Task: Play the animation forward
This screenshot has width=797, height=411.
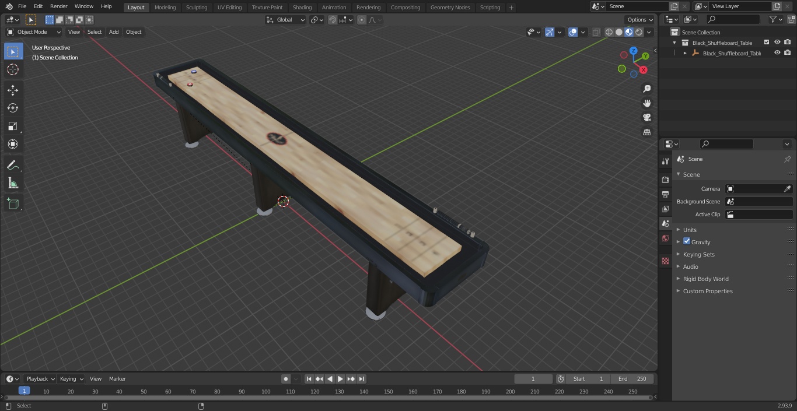Action: click(x=340, y=379)
